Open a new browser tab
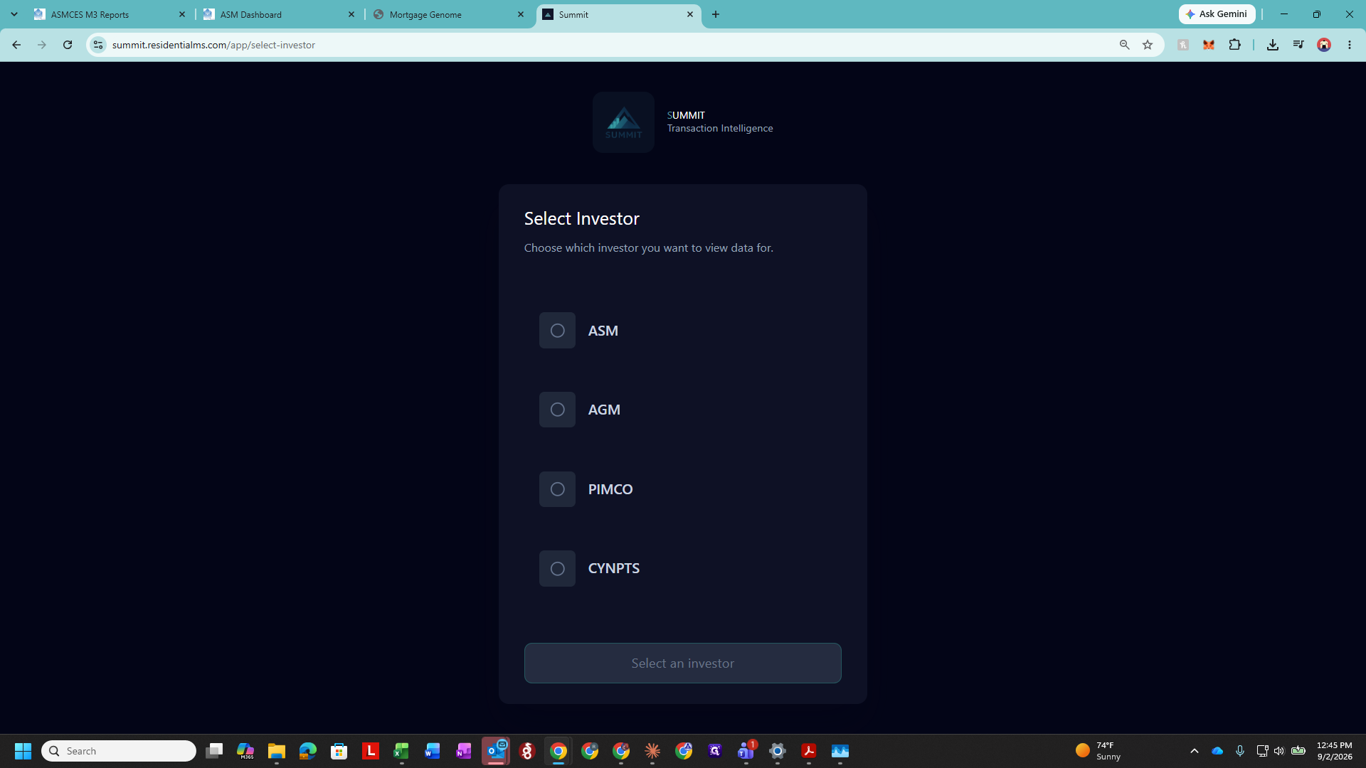Viewport: 1366px width, 768px height. [x=716, y=14]
